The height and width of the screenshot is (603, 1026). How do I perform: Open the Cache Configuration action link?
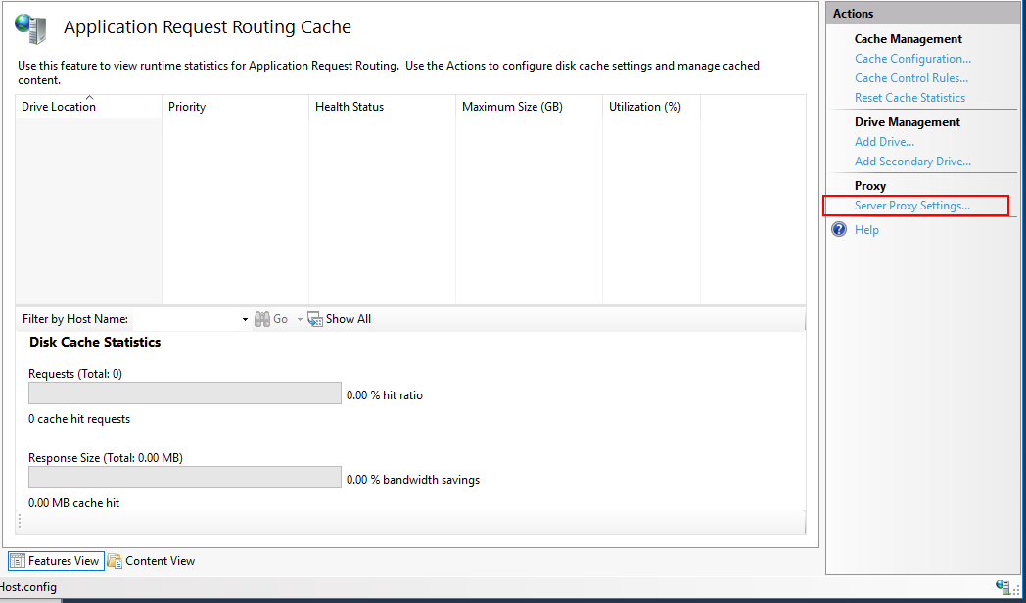[912, 59]
